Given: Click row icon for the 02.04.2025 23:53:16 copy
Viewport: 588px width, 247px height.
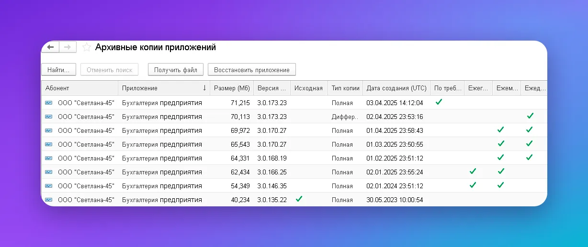Looking at the screenshot, I should tap(49, 117).
